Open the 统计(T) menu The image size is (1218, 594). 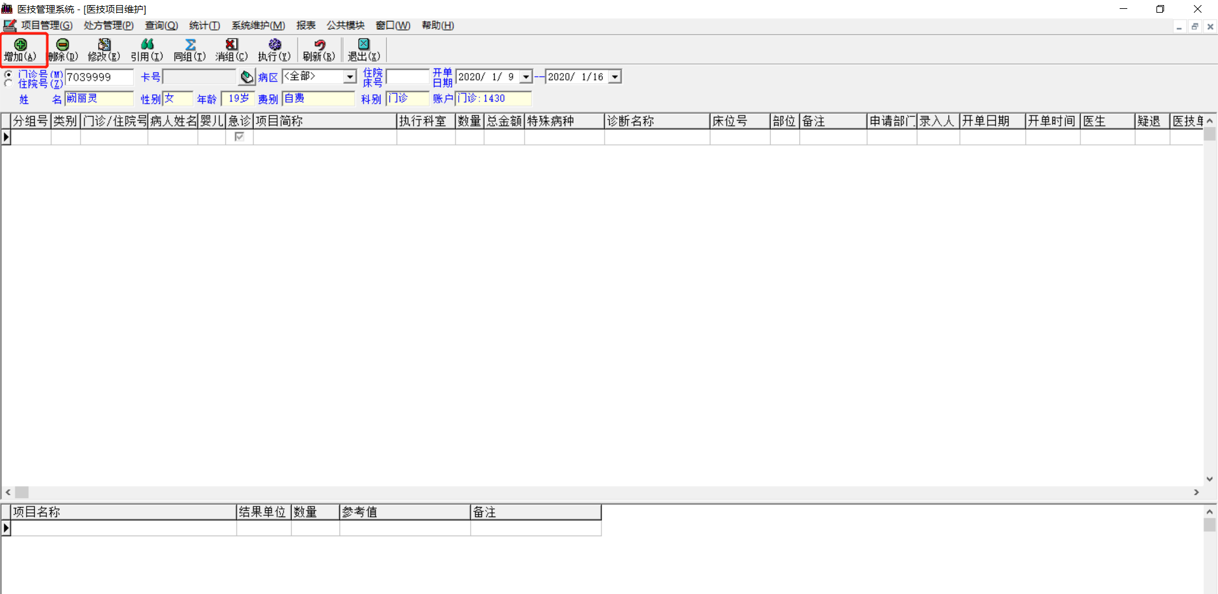[x=204, y=25]
